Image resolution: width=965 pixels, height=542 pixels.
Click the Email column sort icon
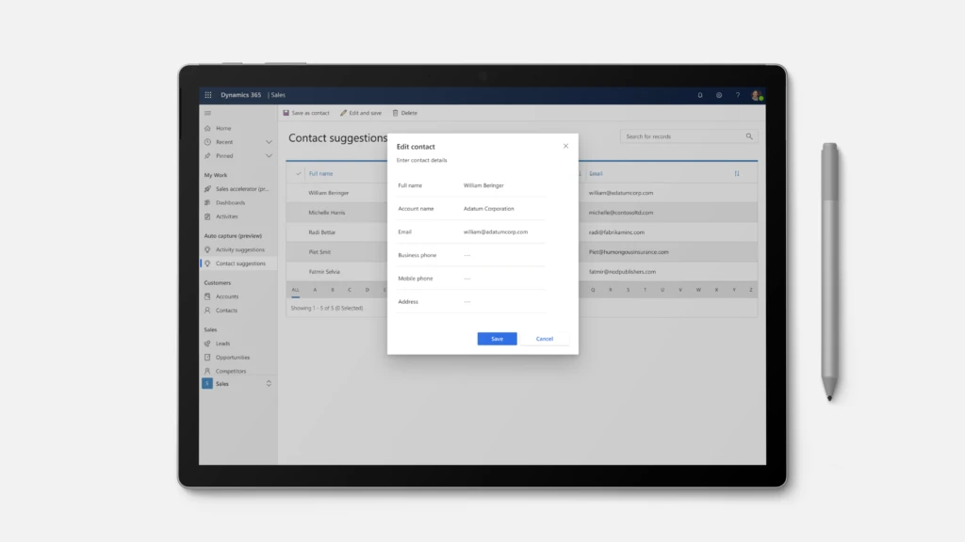click(737, 173)
